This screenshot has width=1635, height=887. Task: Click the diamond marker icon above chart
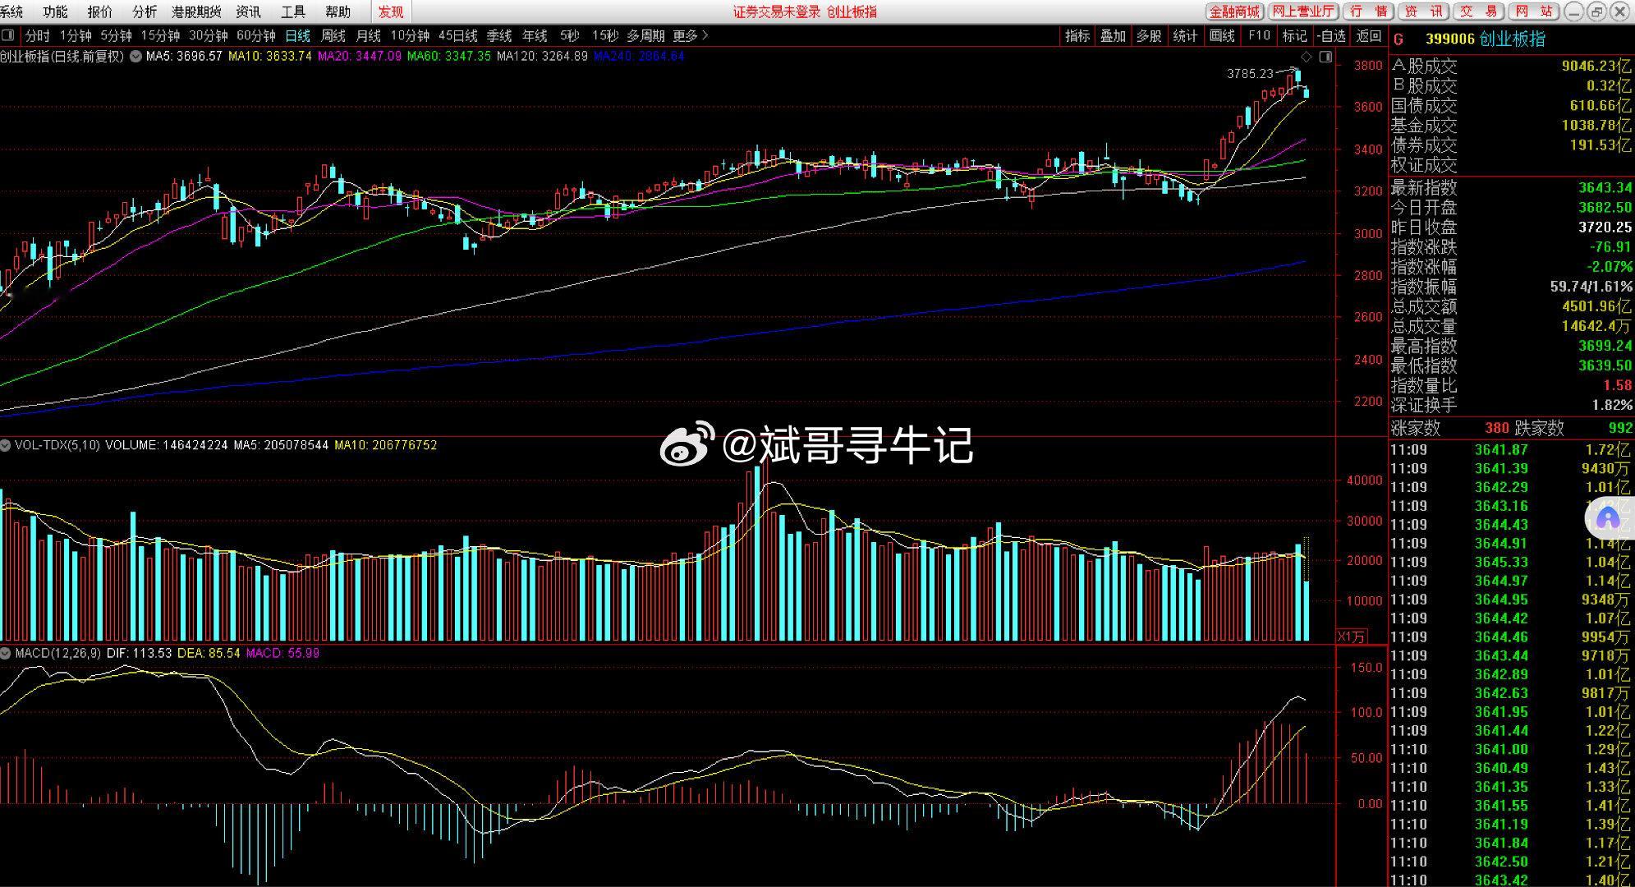(1307, 57)
